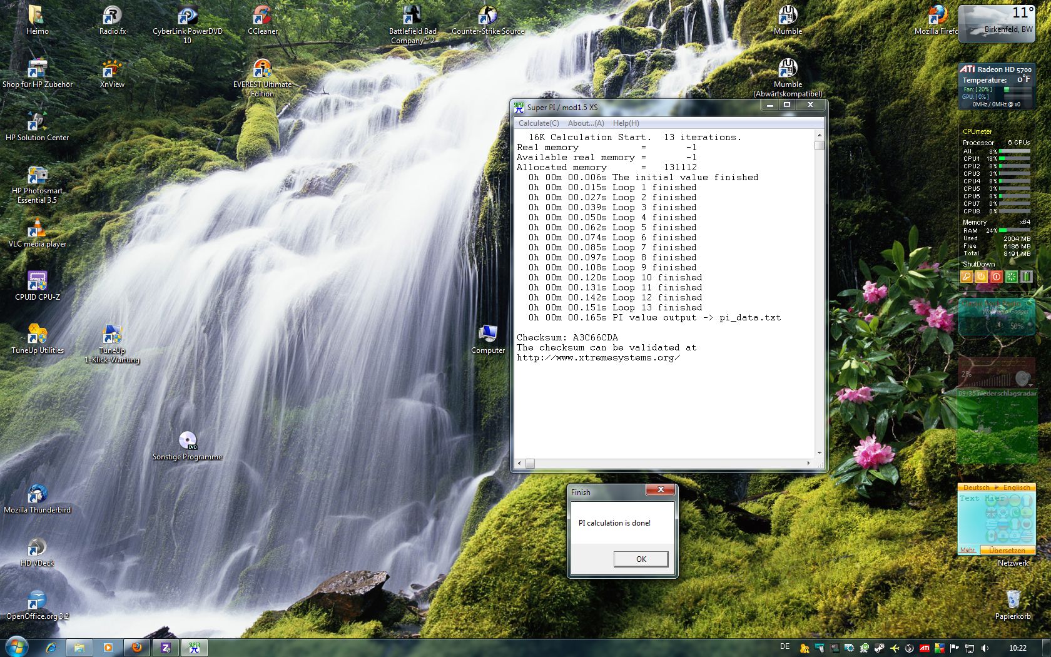This screenshot has width=1051, height=657.
Task: Open the Help(H) menu in Super PI
Action: (626, 123)
